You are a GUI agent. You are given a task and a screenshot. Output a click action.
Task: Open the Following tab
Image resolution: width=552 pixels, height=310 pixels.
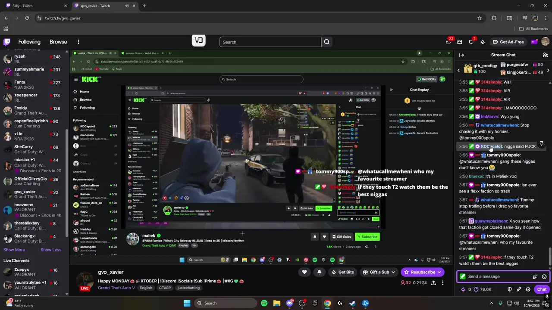coord(29,42)
